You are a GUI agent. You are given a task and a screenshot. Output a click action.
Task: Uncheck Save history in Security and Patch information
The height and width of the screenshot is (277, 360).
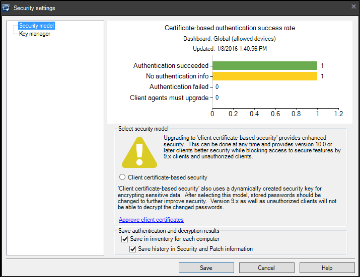[133, 249]
